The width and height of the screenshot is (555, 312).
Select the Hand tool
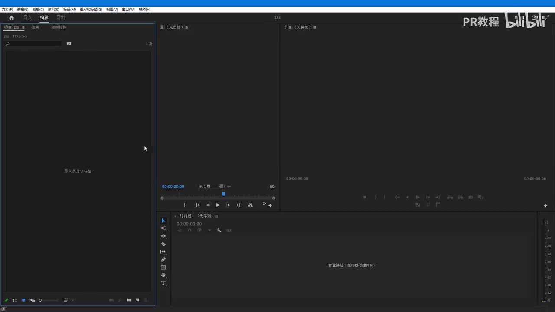(x=163, y=275)
